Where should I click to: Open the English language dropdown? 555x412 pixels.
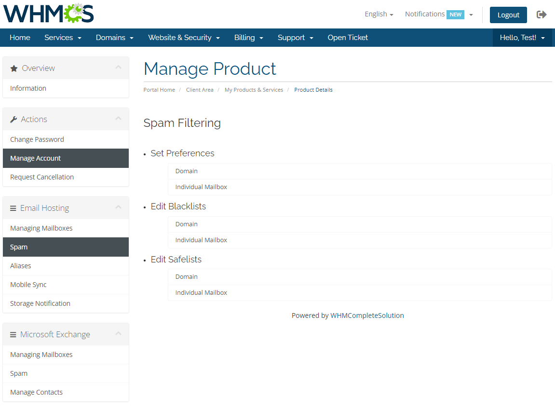coord(379,14)
